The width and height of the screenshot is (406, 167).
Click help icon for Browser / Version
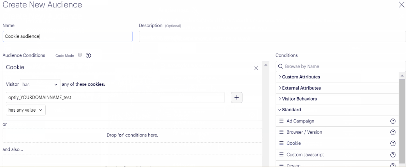tap(393, 132)
